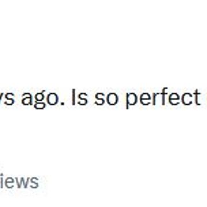Click the word "perfect" in the post
Viewport: 207px width, 207px height.
pyautogui.click(x=163, y=98)
